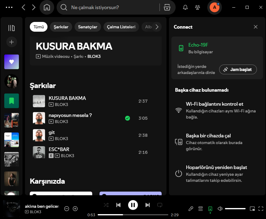Show more filter chips with right chevron
The height and width of the screenshot is (219, 266).
point(157,27)
